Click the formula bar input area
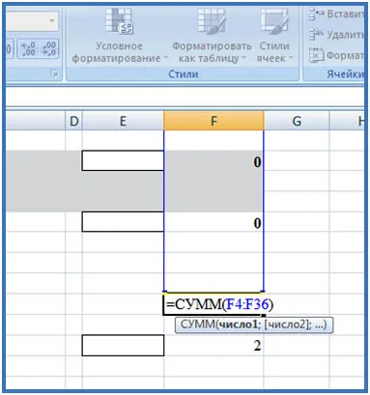 click(185, 97)
